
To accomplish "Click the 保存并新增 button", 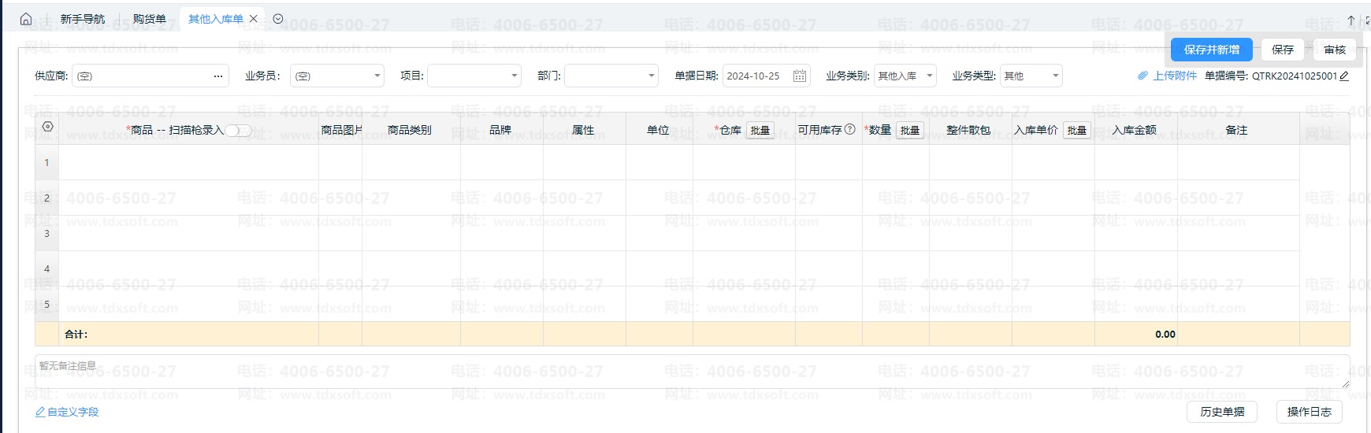I will point(1211,50).
